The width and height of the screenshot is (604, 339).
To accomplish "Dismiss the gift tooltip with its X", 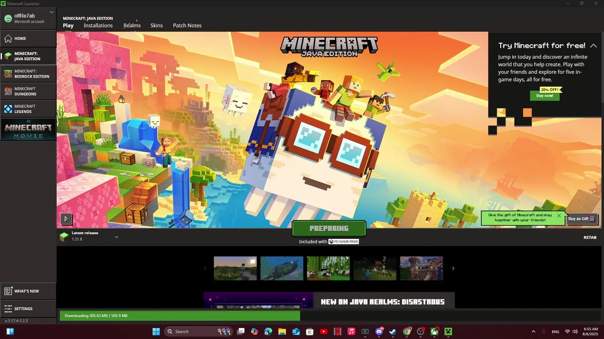I will [559, 216].
